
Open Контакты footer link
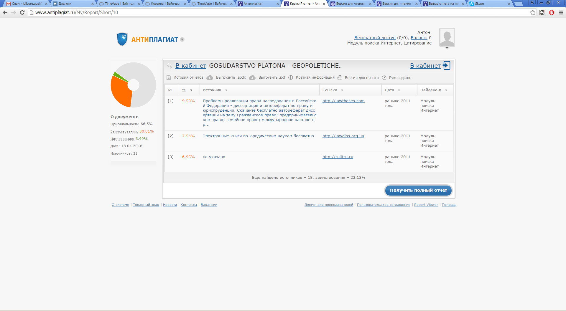[x=189, y=205]
